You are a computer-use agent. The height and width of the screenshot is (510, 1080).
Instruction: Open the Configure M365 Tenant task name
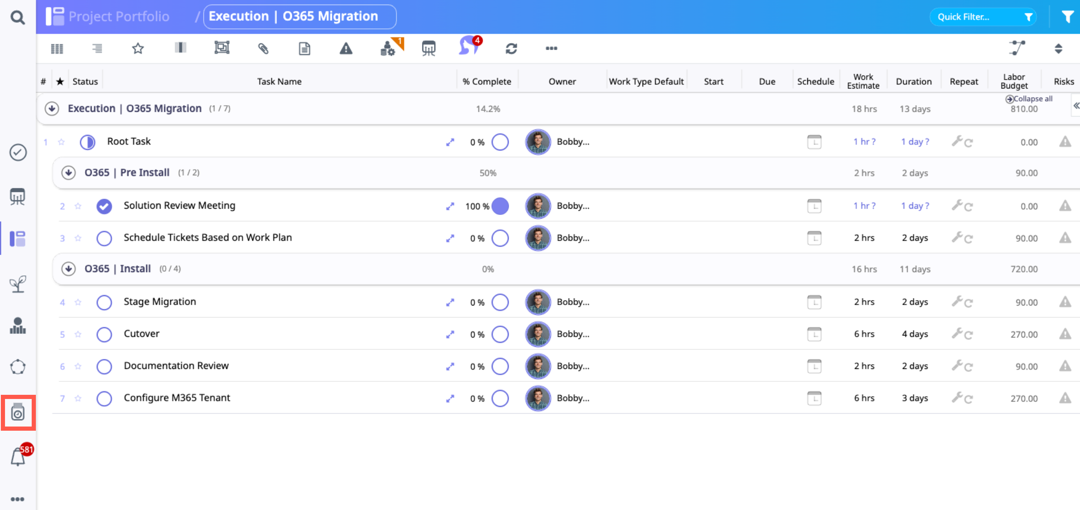[x=176, y=397]
